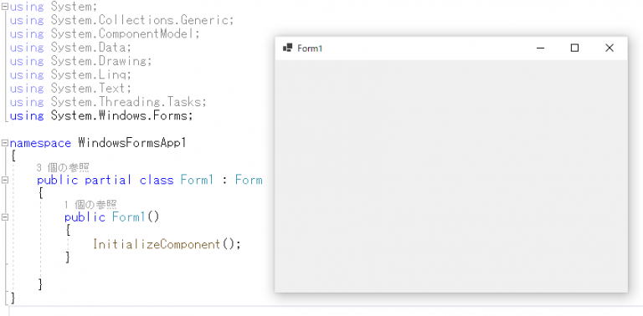Image resolution: width=643 pixels, height=316 pixels.
Task: Collapse the namespace WindowsFormsApp1 block
Action: tap(5, 143)
